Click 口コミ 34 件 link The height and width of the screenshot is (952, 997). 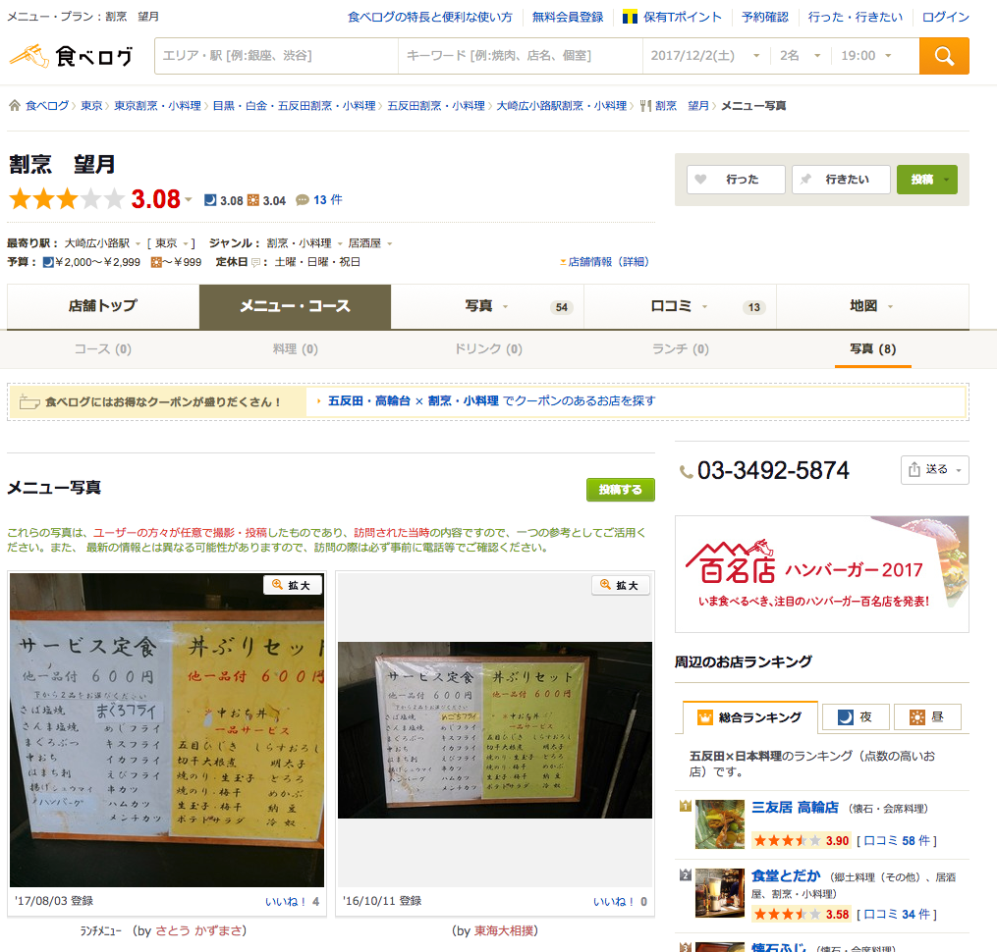(x=897, y=915)
